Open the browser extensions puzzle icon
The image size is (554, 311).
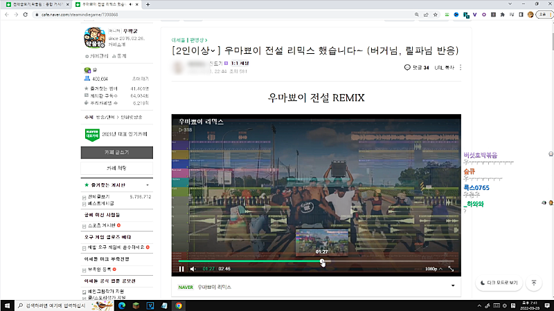coord(503,15)
